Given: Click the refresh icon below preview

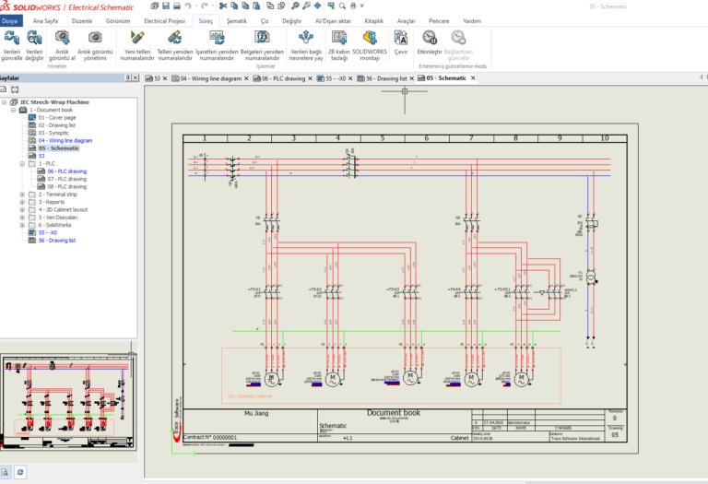Looking at the screenshot, I should tap(20, 472).
